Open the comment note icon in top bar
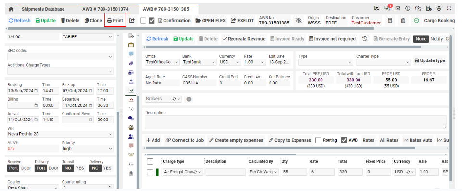The height and width of the screenshot is (191, 462). click(376, 8)
